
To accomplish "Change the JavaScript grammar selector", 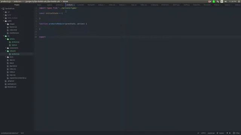I will 211,133.
